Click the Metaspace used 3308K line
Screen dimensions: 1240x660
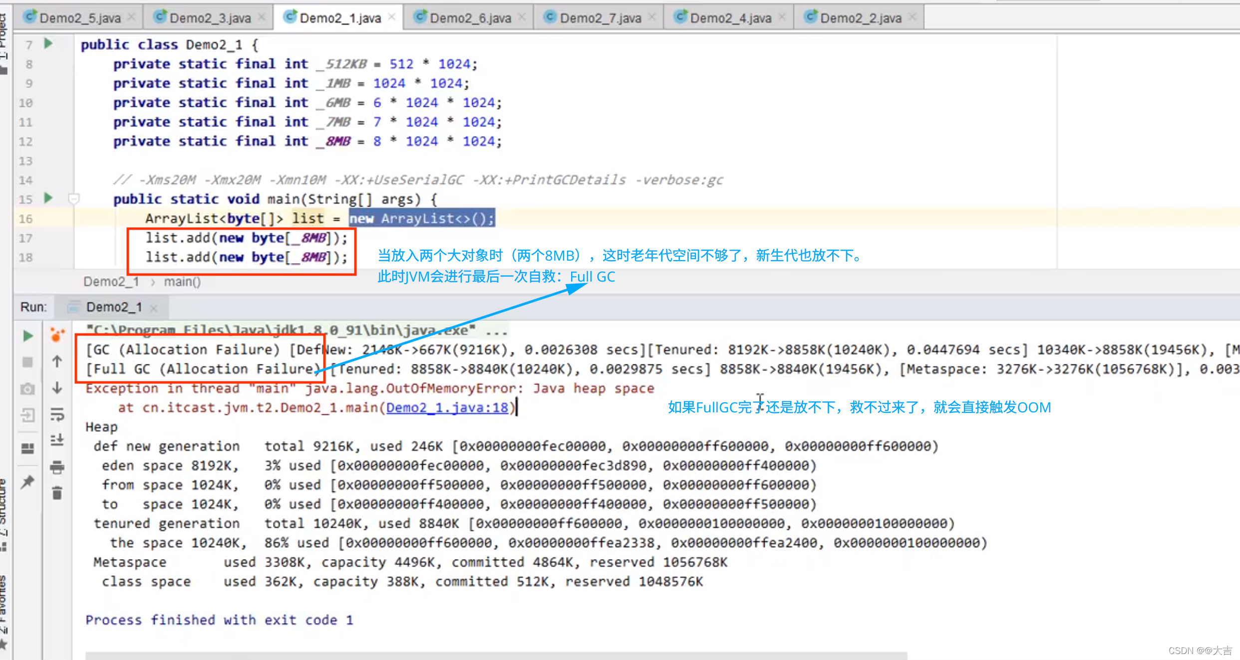[410, 563]
